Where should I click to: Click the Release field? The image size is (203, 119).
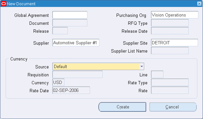(x=60, y=31)
